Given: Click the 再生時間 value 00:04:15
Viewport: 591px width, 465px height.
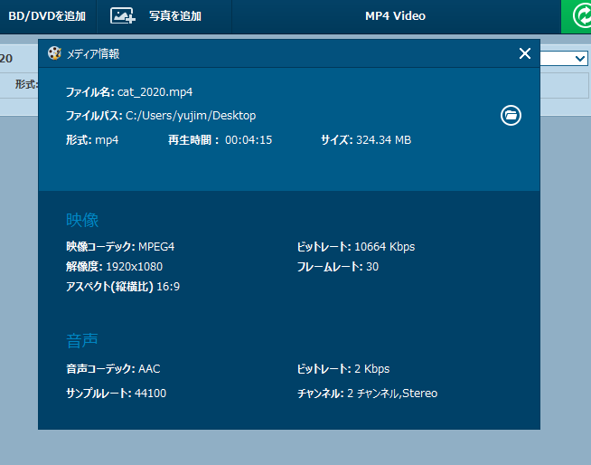Looking at the screenshot, I should pyautogui.click(x=249, y=140).
